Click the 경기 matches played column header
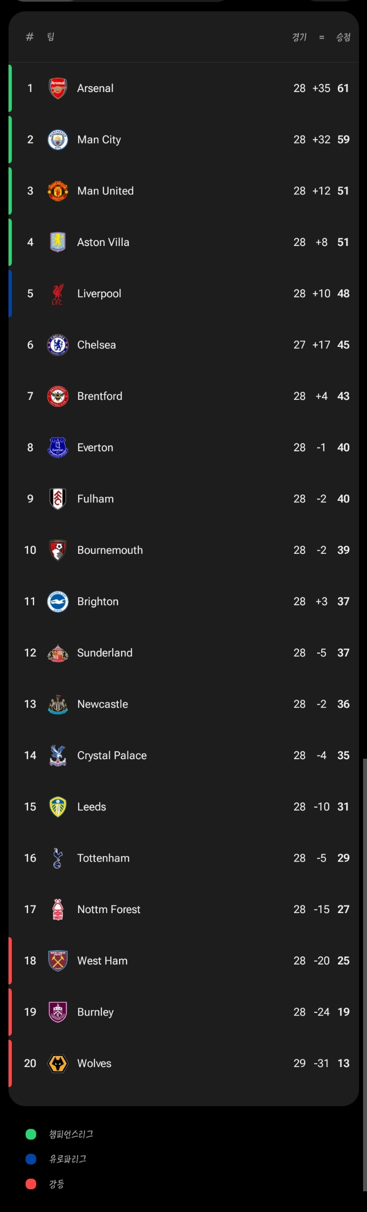This screenshot has width=367, height=1212. point(299,37)
